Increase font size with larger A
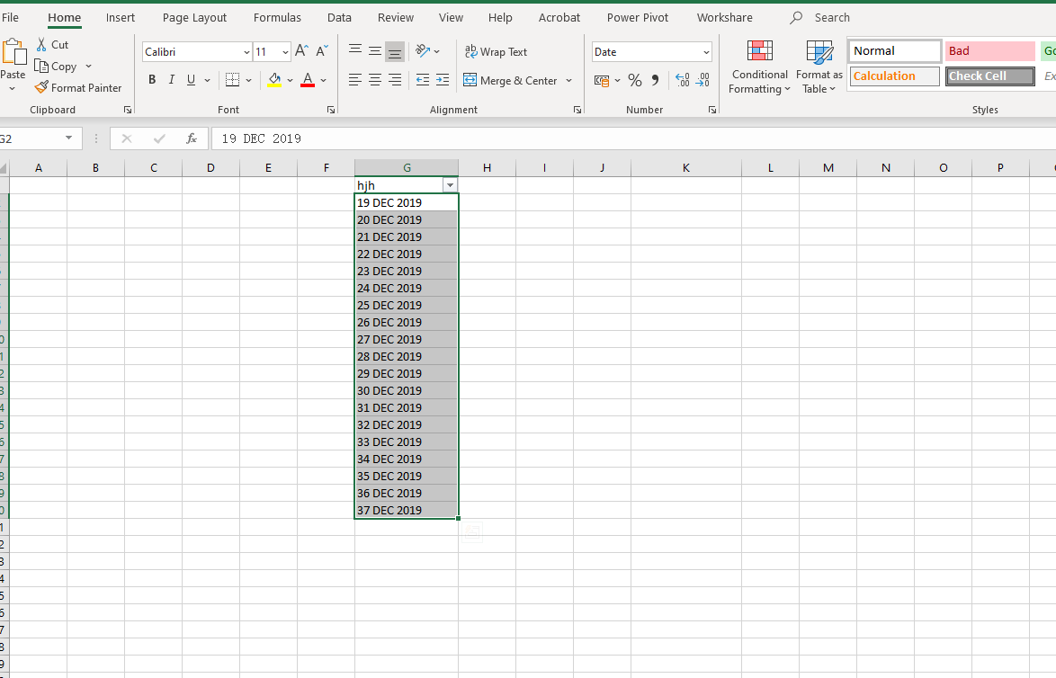The image size is (1056, 678). tap(301, 51)
